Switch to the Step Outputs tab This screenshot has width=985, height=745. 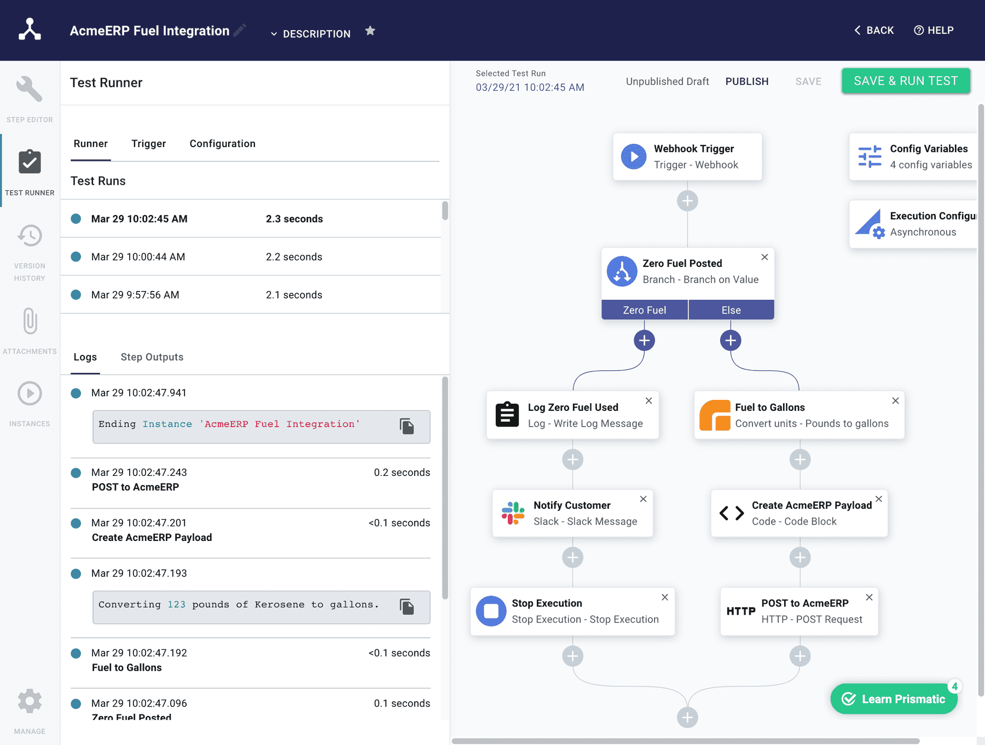(152, 357)
